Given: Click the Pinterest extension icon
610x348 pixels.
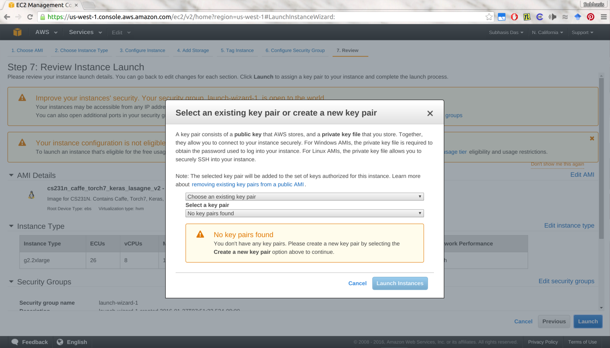Looking at the screenshot, I should (591, 17).
